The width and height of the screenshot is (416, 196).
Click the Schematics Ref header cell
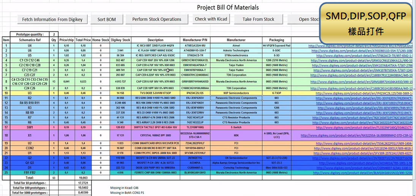click(x=30, y=40)
